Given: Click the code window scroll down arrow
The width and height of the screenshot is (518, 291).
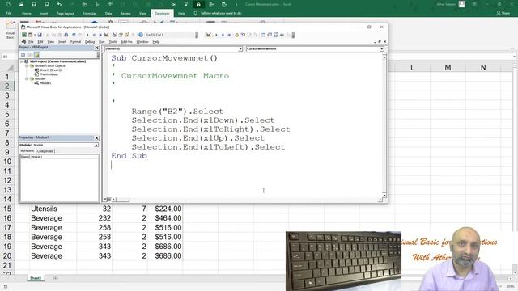Looking at the screenshot, I should coord(384,195).
